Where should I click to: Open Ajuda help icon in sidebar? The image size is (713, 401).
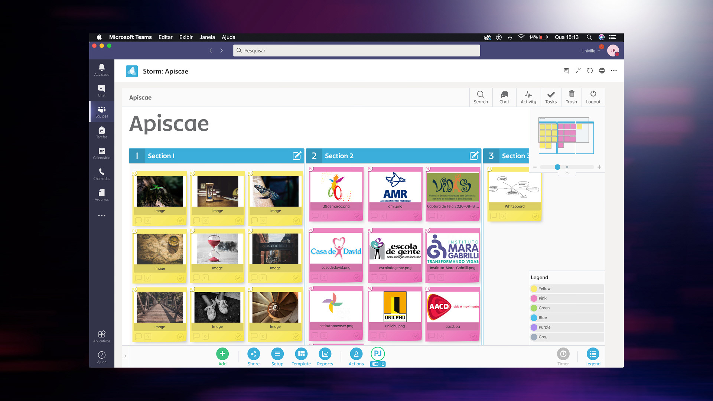tap(101, 357)
